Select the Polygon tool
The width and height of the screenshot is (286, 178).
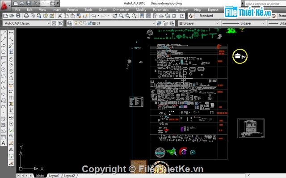3,51
